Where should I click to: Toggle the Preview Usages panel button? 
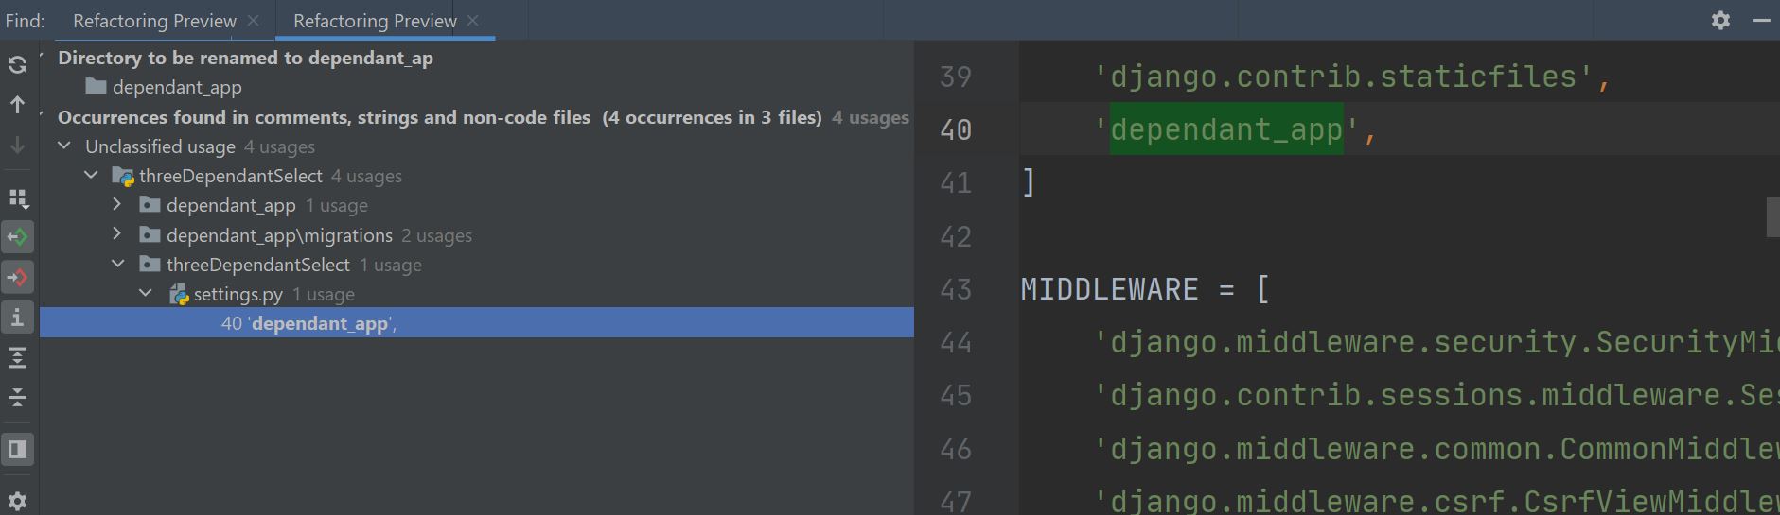pos(17,449)
